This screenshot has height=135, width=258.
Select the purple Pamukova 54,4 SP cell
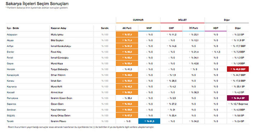tap(238, 98)
